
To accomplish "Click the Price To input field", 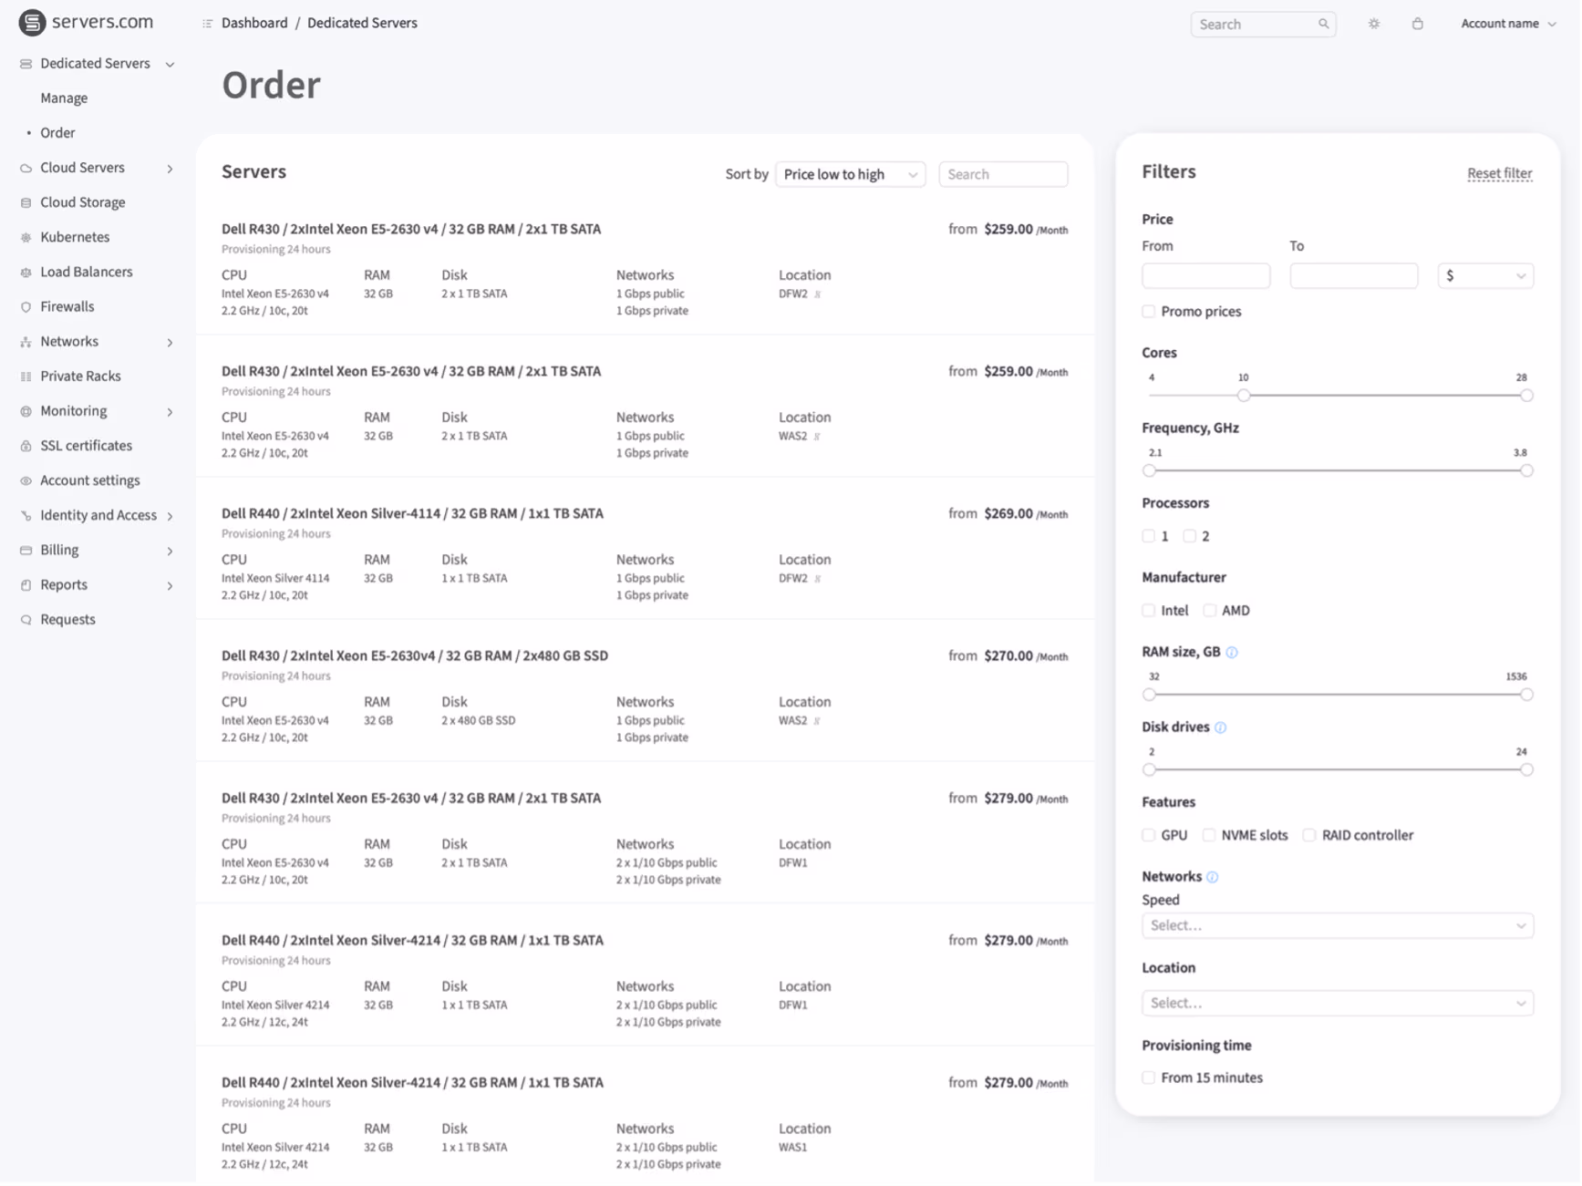I will coord(1353,276).
